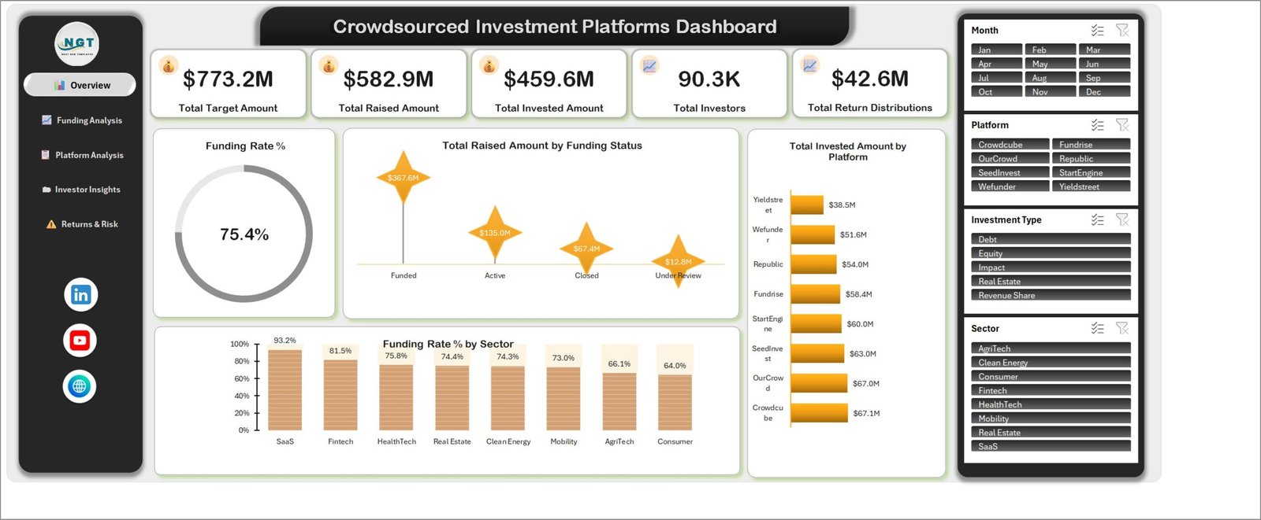Clear filter on Investment Type slicer
Screen dimensions: 1261x520
tap(1122, 220)
